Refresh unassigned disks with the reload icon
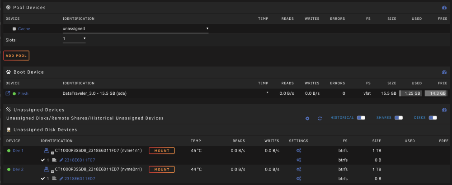 point(320,119)
